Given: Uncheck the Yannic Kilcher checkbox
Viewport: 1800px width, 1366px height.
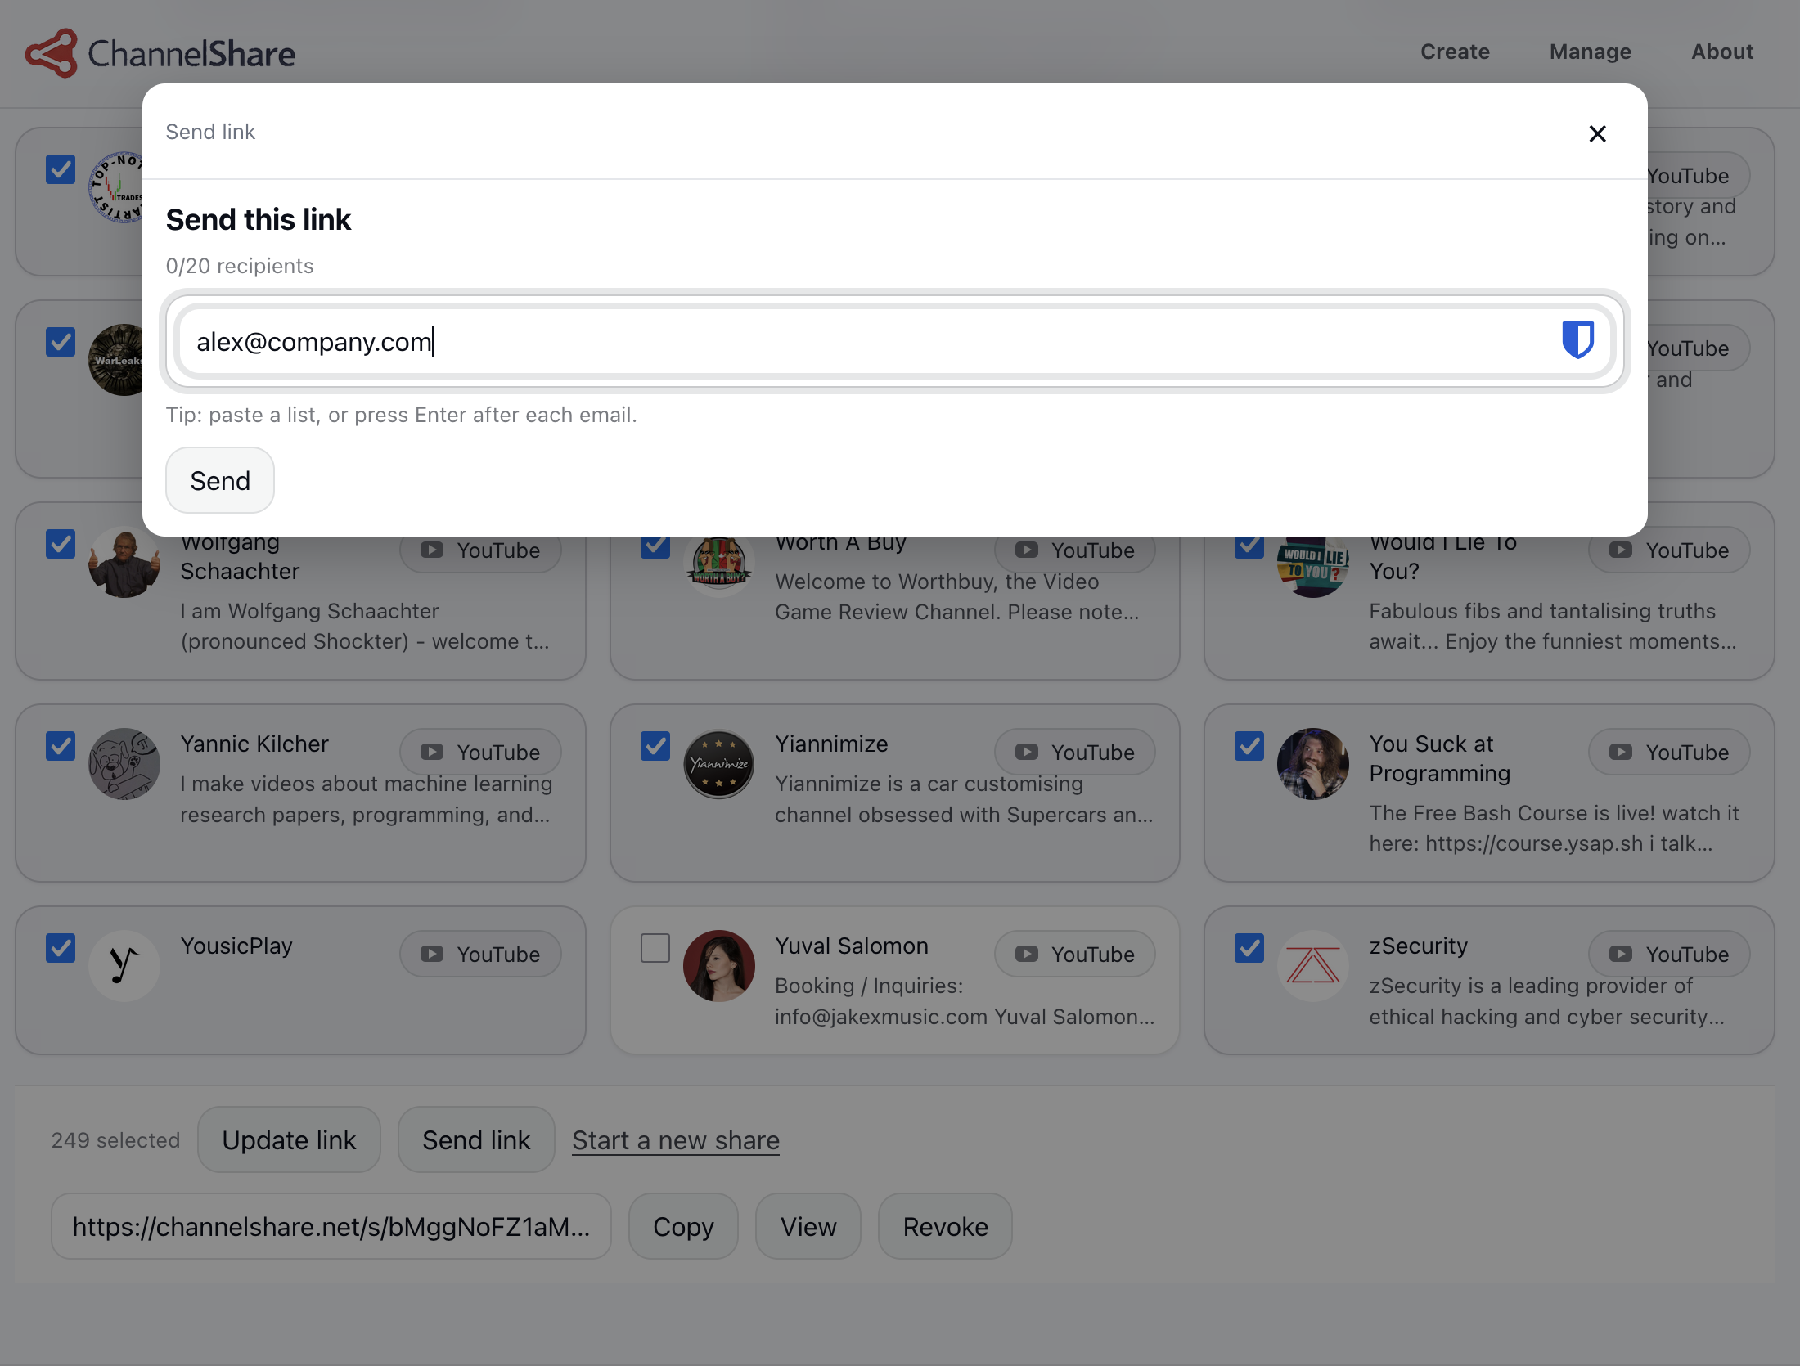Looking at the screenshot, I should click(x=61, y=745).
